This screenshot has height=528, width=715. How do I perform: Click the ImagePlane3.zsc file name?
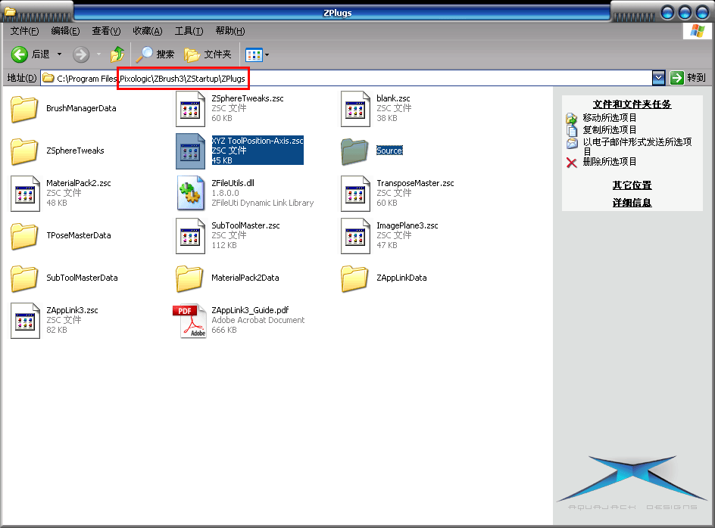coord(407,225)
